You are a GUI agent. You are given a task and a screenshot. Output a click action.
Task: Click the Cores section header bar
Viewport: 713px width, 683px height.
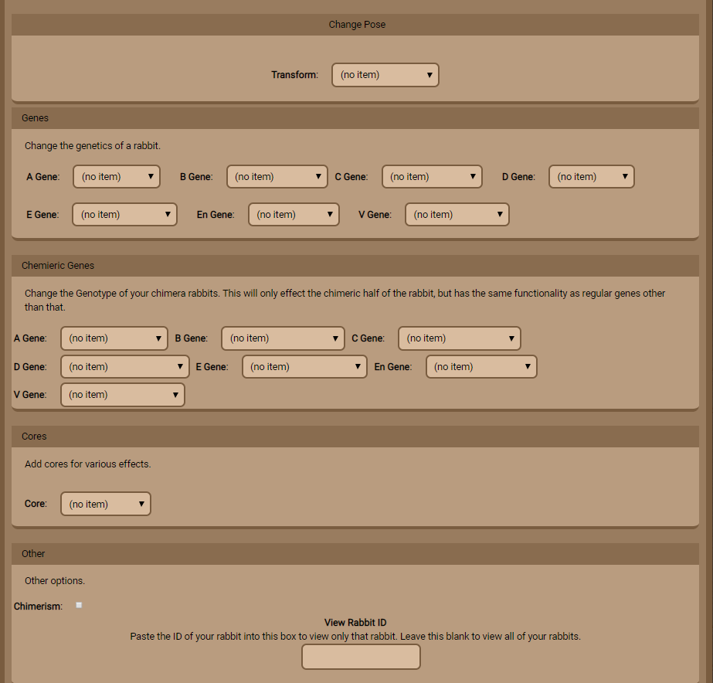[356, 437]
